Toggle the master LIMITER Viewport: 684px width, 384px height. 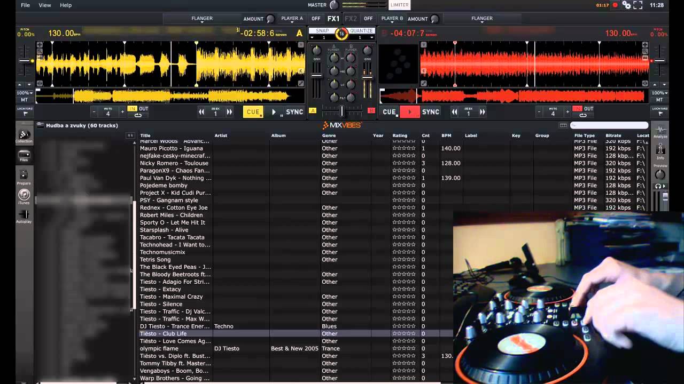pyautogui.click(x=399, y=5)
